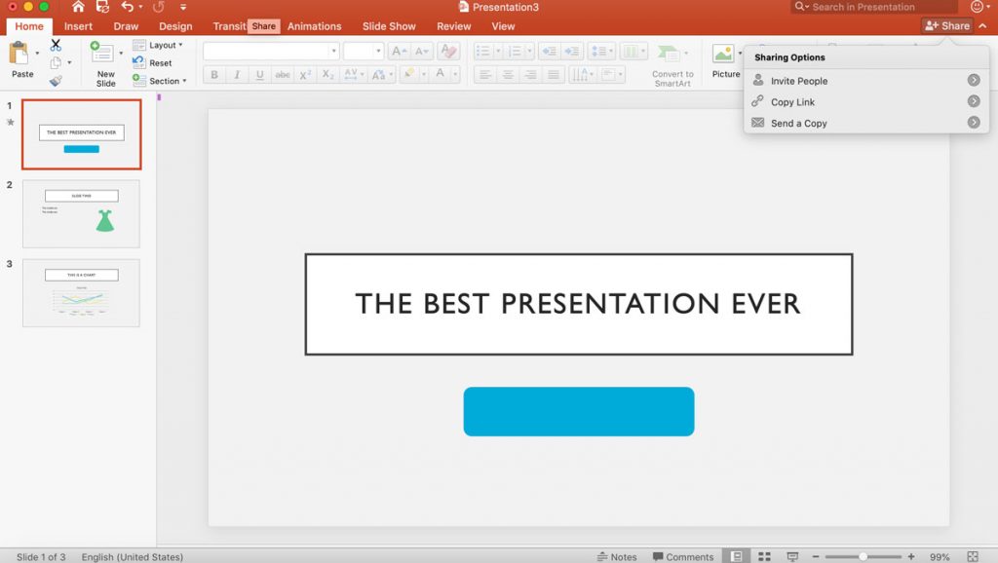Click the bulleted list icon
Viewport: 998px width, 563px height.
click(483, 51)
